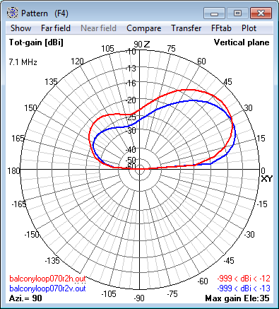This screenshot has height=309, width=279.
Task: Open the Plot menu
Action: click(249, 28)
